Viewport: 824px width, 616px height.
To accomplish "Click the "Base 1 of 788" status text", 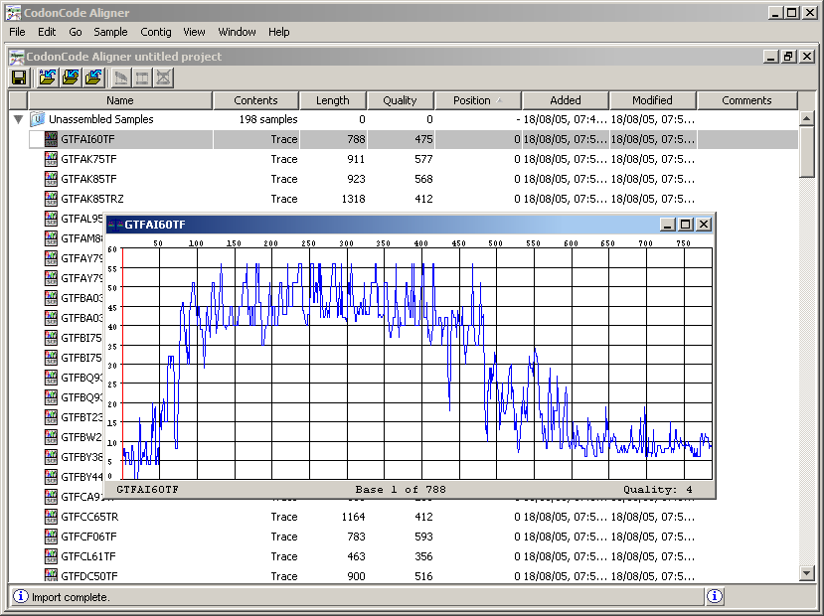I will click(x=401, y=490).
